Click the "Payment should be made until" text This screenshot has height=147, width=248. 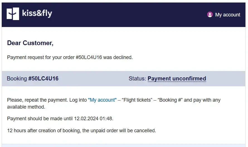40,118
